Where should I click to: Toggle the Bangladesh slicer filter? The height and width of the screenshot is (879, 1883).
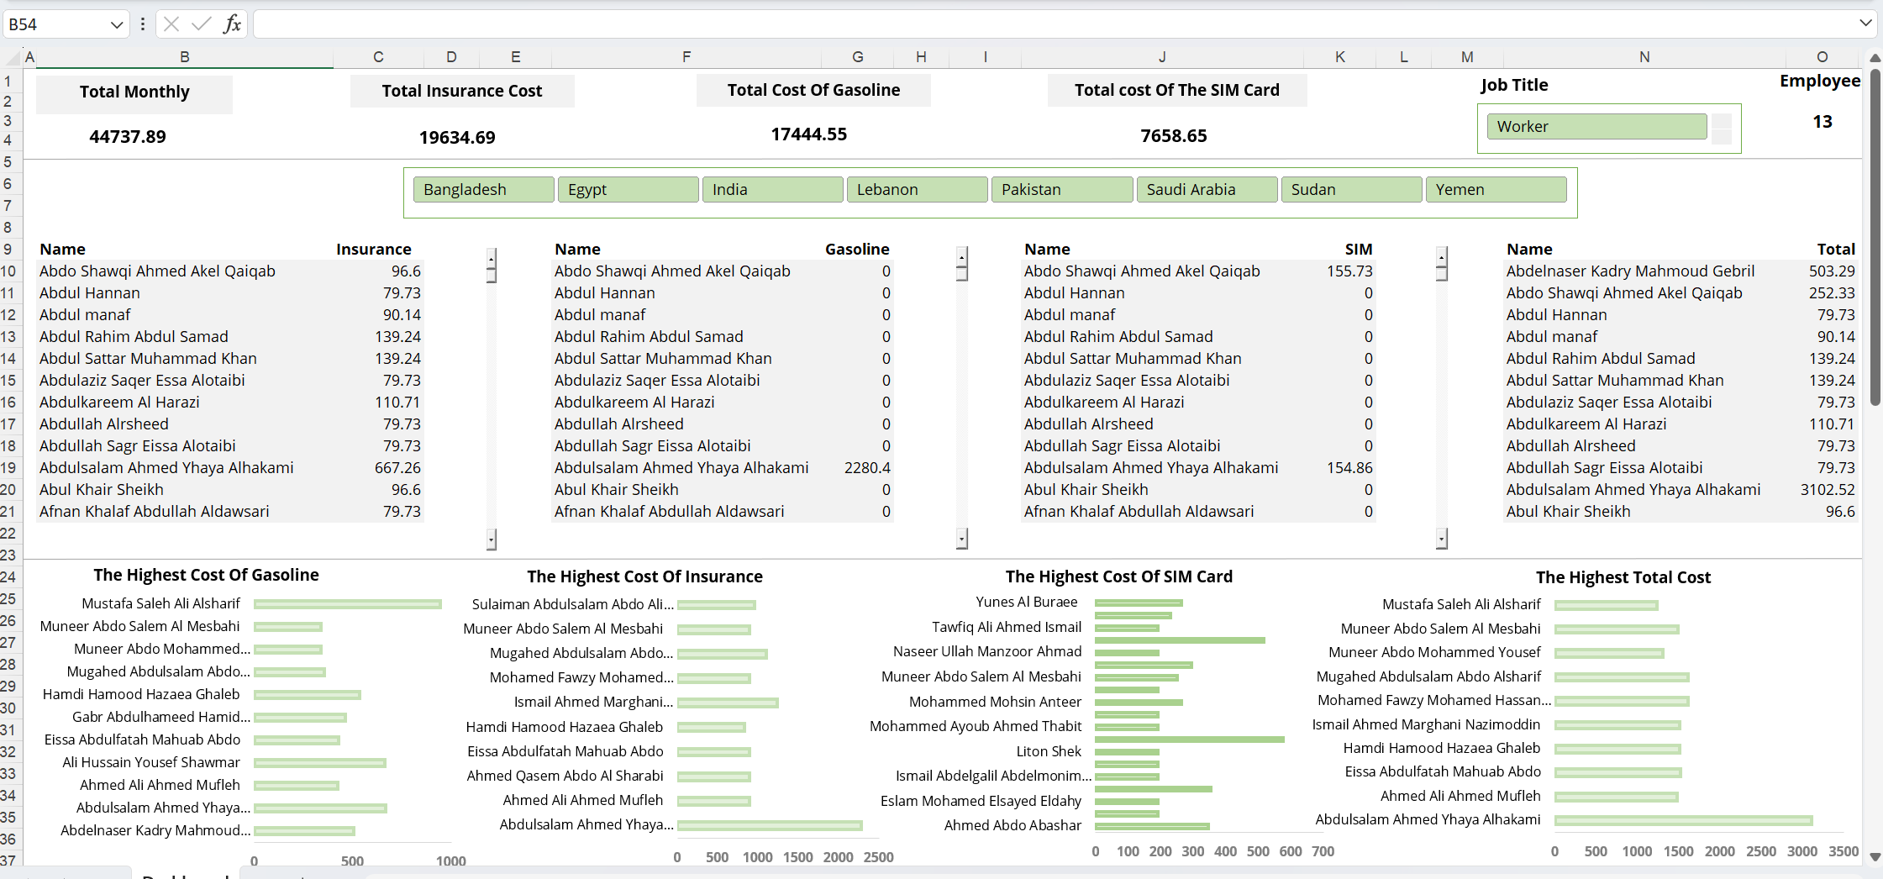[x=483, y=190]
